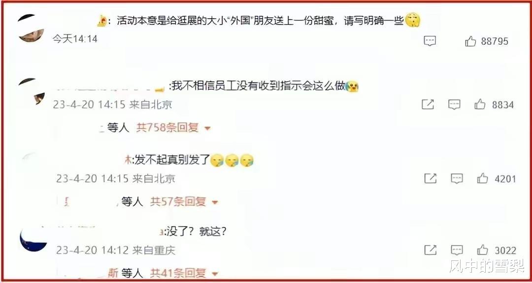Share the comment with 8834 likes
The height and width of the screenshot is (283, 532).
(428, 105)
